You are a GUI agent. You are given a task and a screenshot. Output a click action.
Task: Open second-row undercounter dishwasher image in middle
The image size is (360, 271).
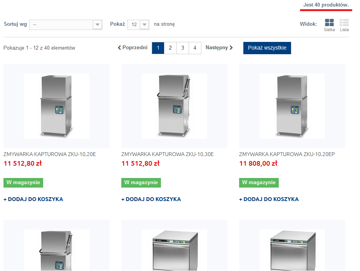(x=174, y=250)
